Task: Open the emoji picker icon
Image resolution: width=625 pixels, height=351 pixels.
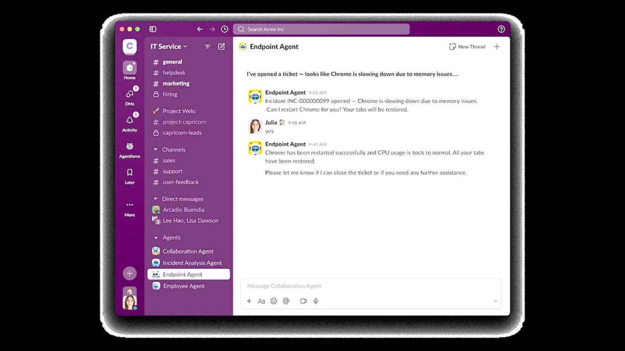Action: (x=273, y=301)
